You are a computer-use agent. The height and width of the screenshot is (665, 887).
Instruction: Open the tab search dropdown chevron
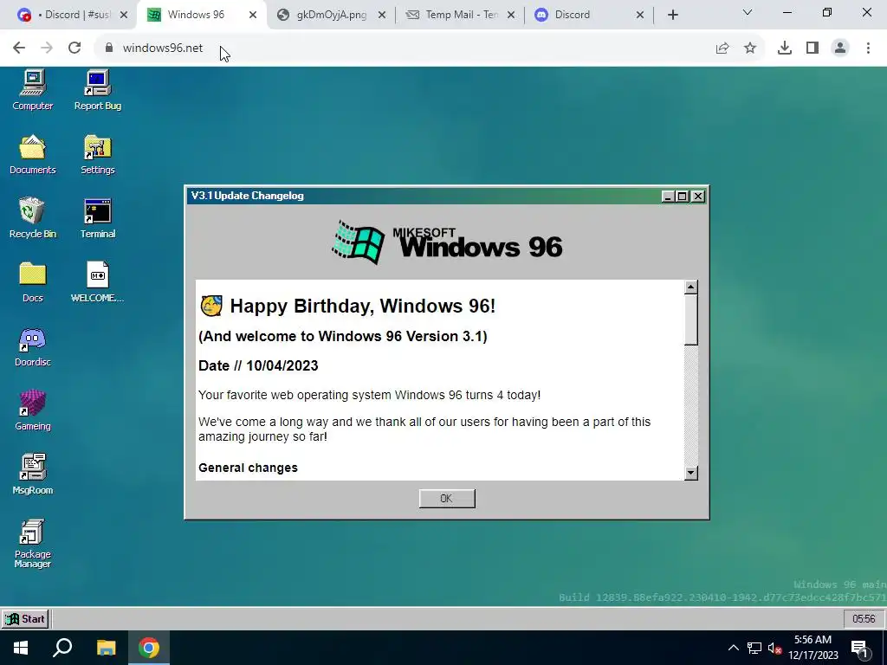click(x=748, y=12)
